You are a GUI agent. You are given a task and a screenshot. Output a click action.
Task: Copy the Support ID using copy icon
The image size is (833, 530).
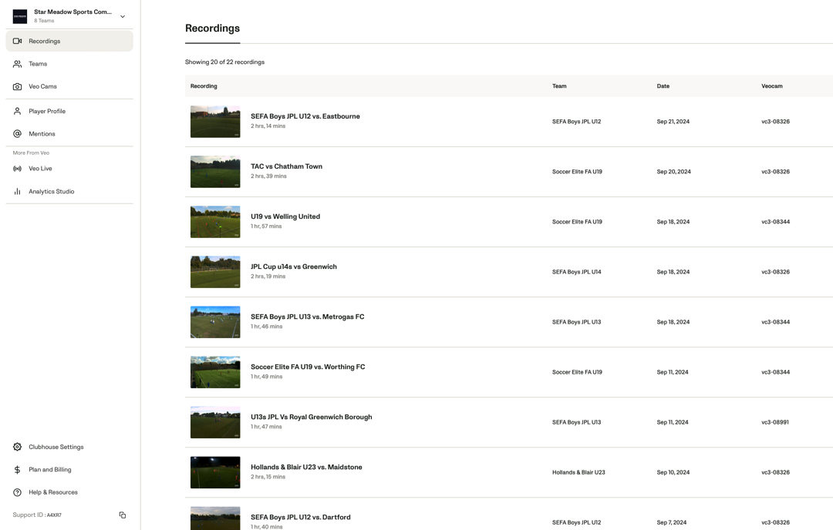point(123,515)
